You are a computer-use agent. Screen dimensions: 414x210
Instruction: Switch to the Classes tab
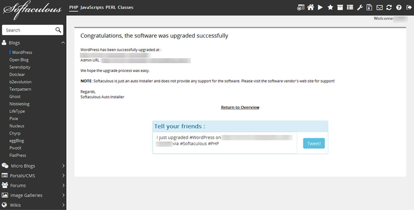[125, 7]
